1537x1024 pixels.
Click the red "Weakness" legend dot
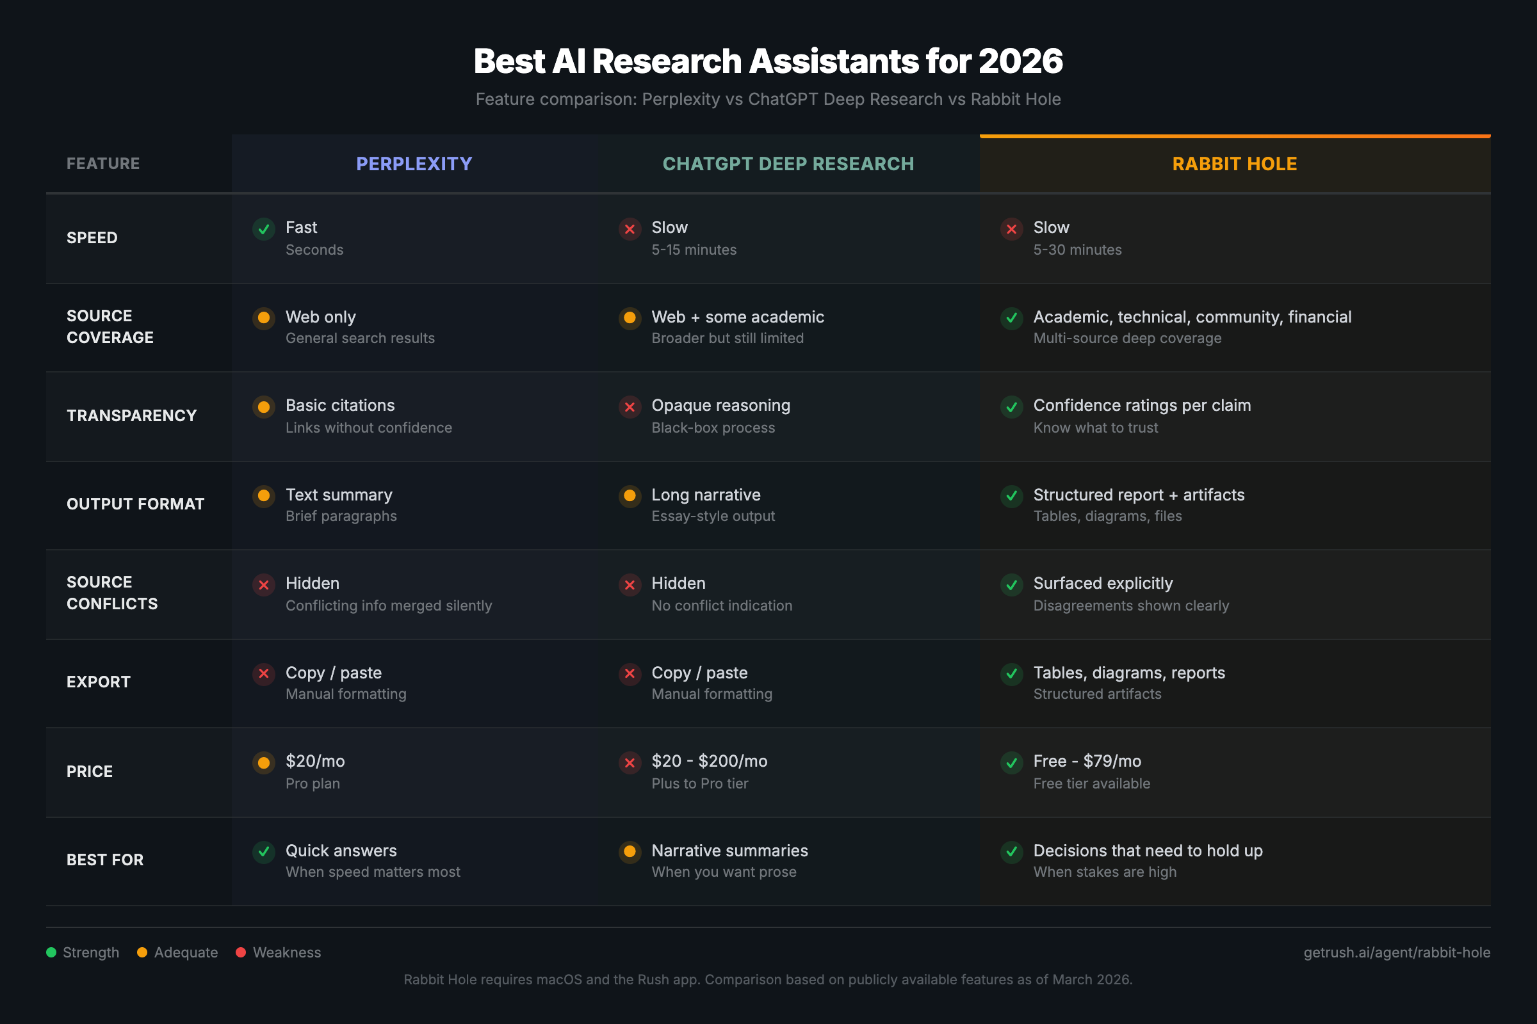coord(241,952)
